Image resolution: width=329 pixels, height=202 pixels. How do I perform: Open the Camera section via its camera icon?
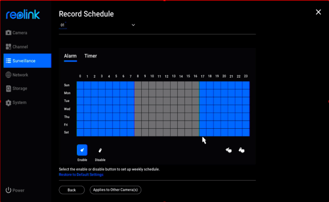click(9, 33)
